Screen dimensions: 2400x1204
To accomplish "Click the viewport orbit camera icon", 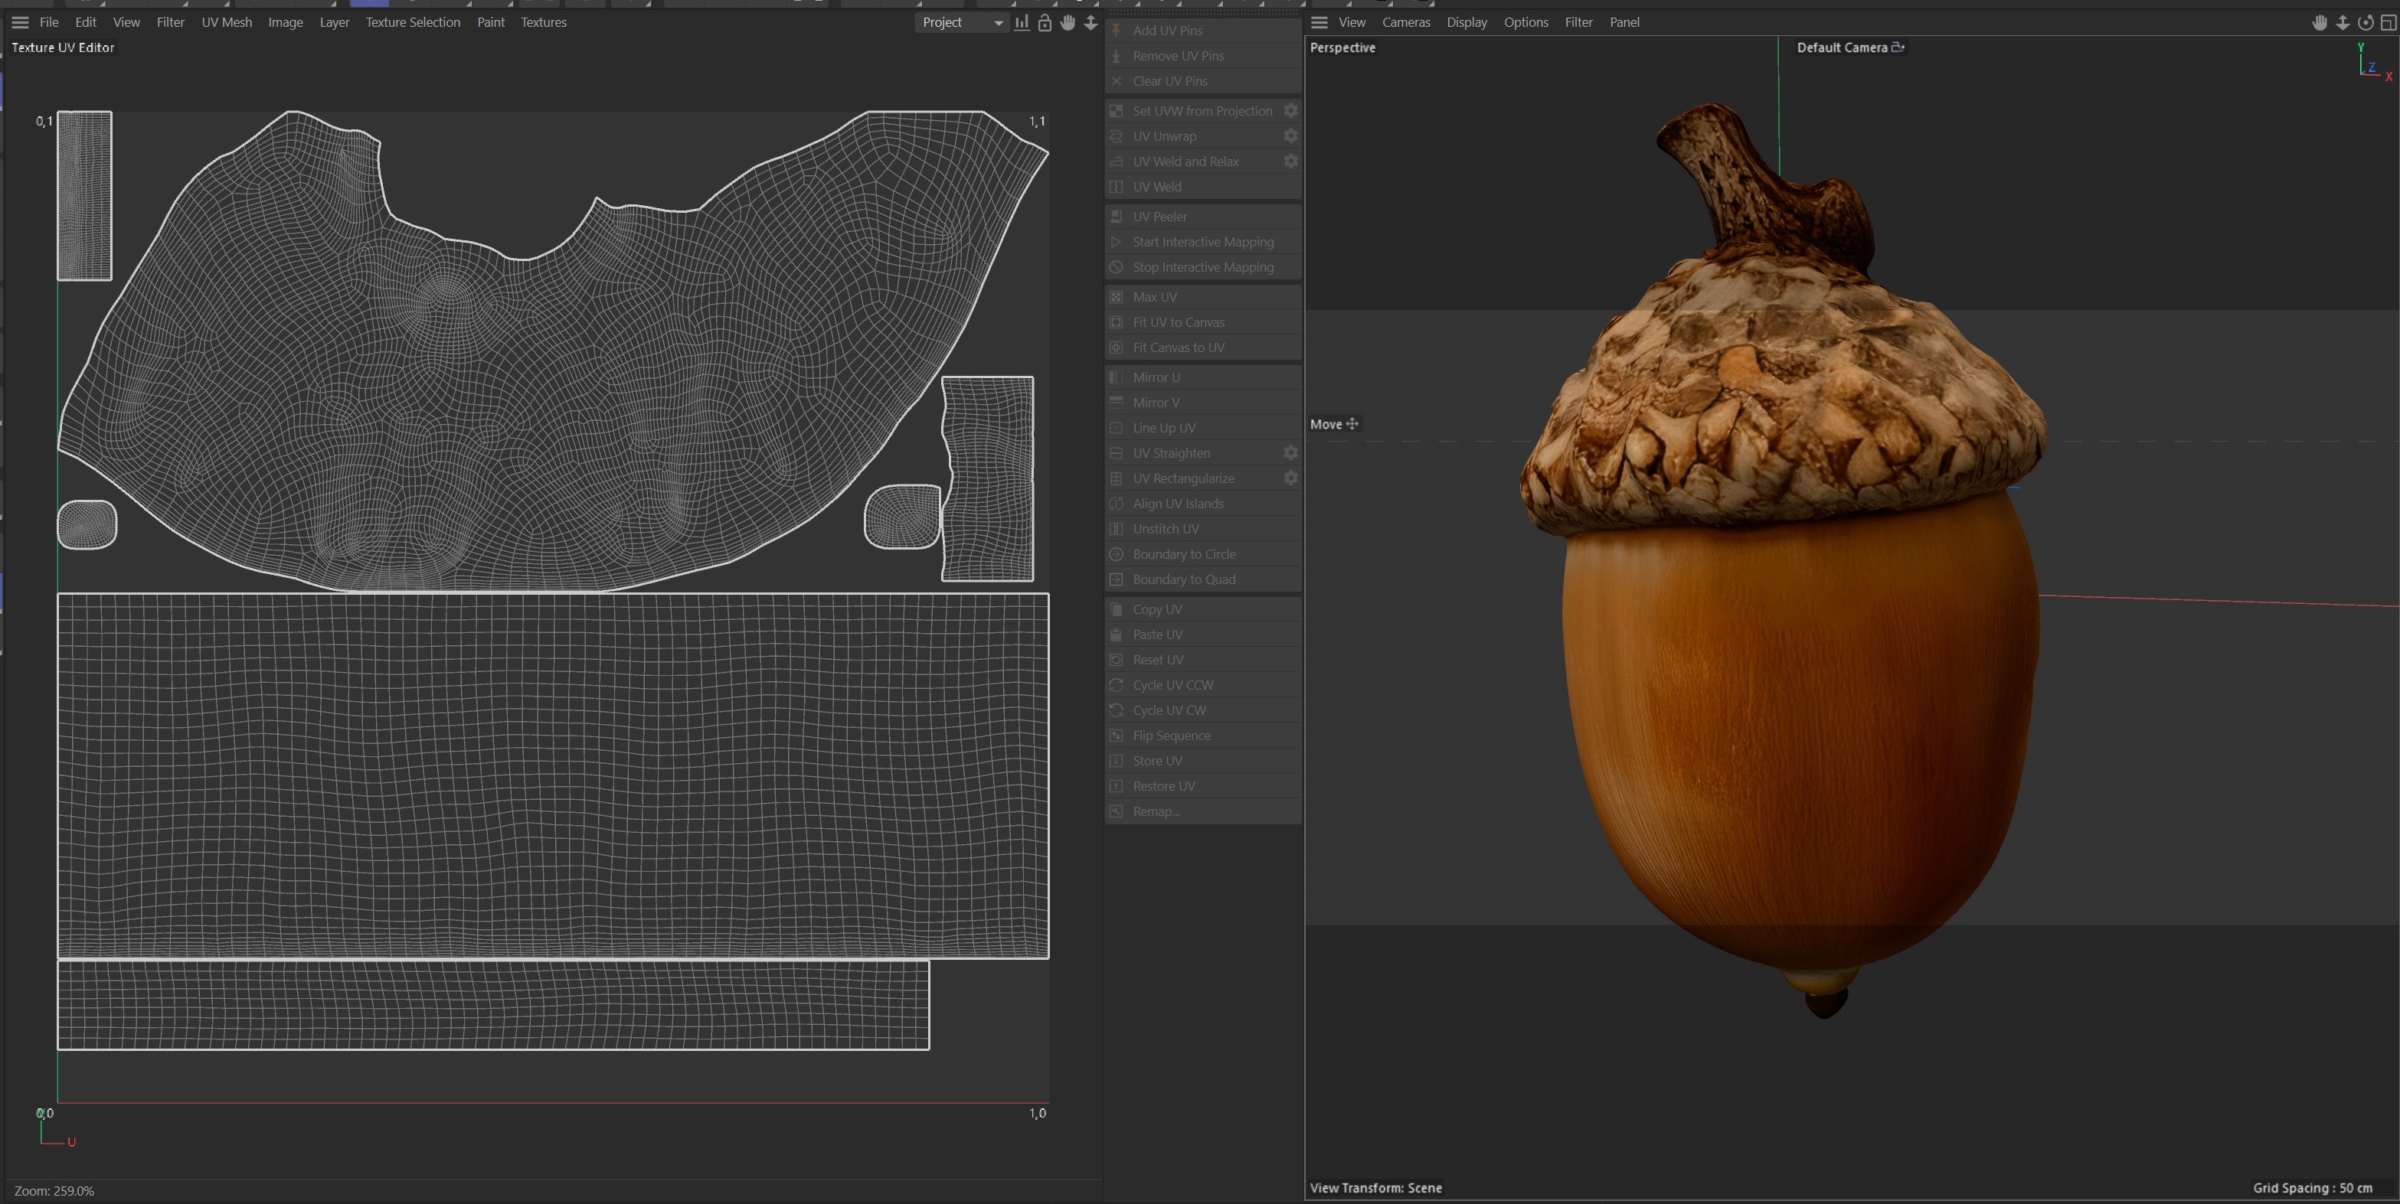I will (2365, 22).
